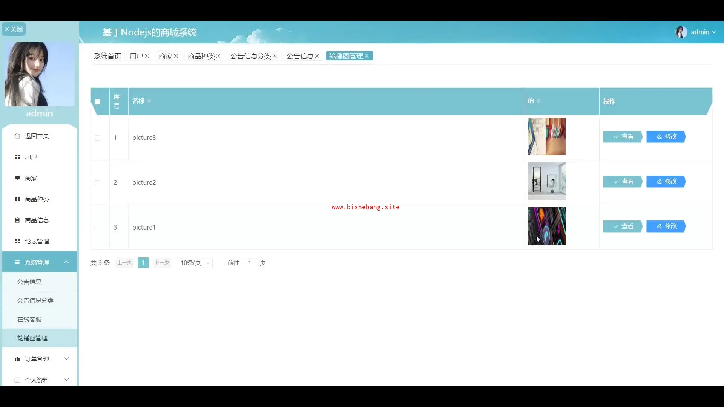Click the grid icon next to 用户
The image size is (724, 407).
coord(17,157)
